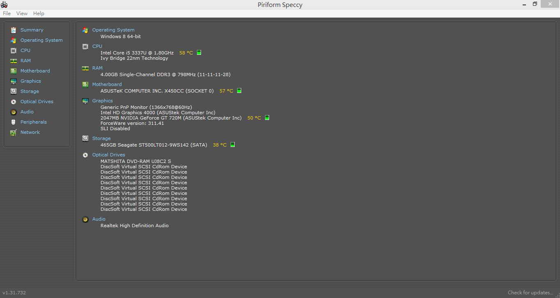Click the Summary icon in sidebar

[14, 30]
